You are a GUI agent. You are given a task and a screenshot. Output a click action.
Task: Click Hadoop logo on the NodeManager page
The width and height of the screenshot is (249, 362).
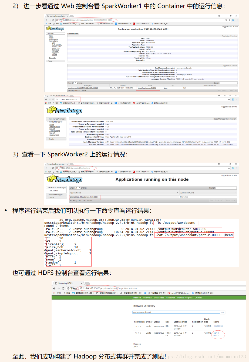64,111
